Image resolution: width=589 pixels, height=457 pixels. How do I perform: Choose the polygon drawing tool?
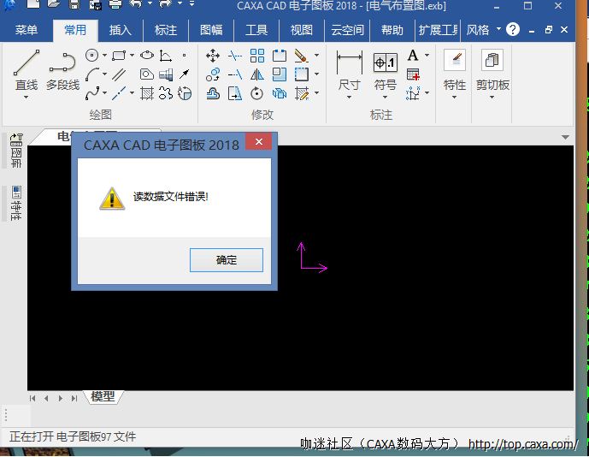tap(147, 74)
